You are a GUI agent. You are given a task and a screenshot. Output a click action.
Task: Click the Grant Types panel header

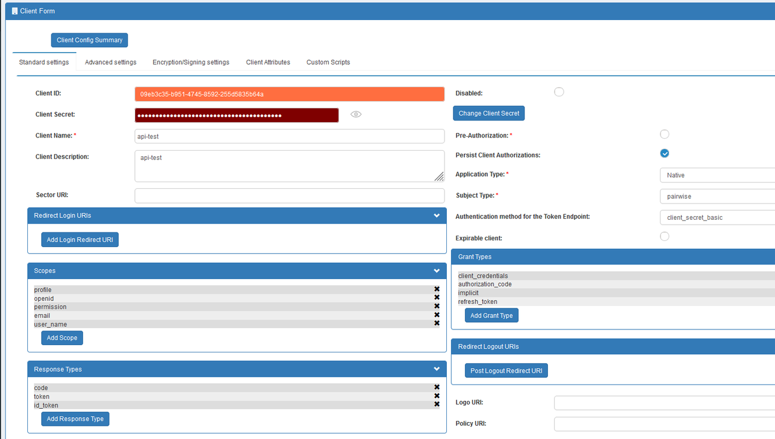click(613, 257)
